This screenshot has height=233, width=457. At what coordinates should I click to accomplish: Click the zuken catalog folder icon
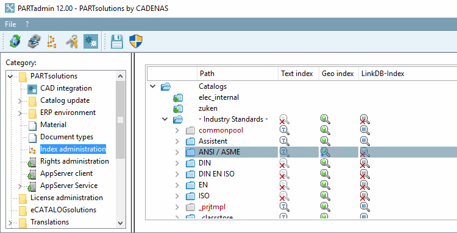click(x=177, y=109)
